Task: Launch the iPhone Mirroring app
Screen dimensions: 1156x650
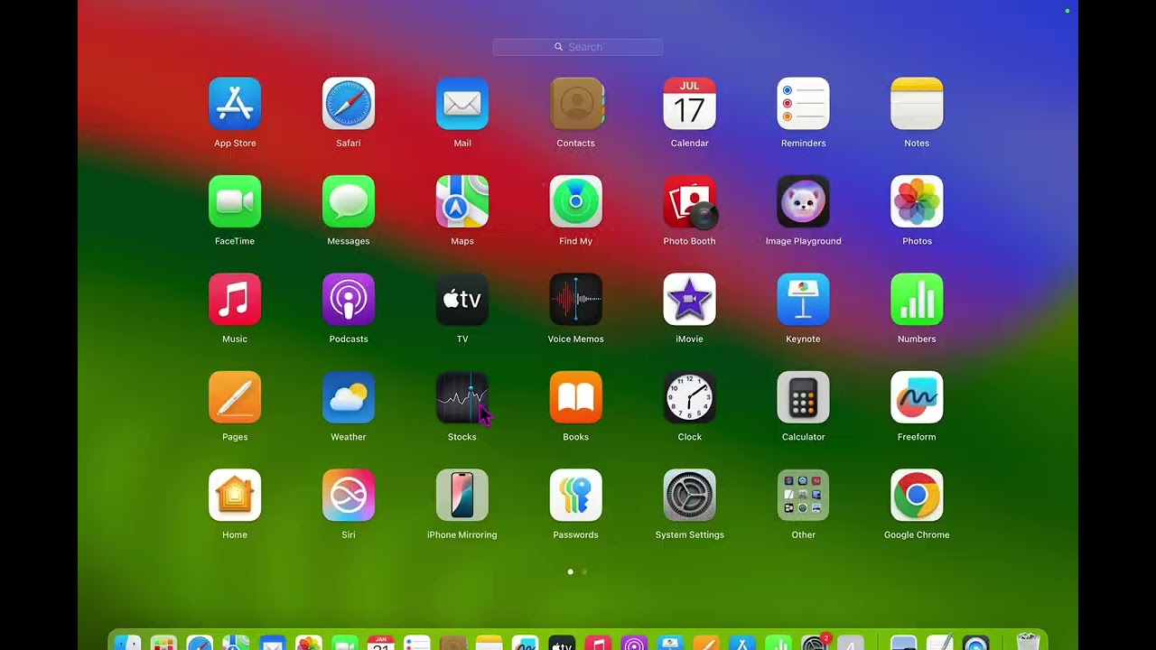Action: pos(462,496)
